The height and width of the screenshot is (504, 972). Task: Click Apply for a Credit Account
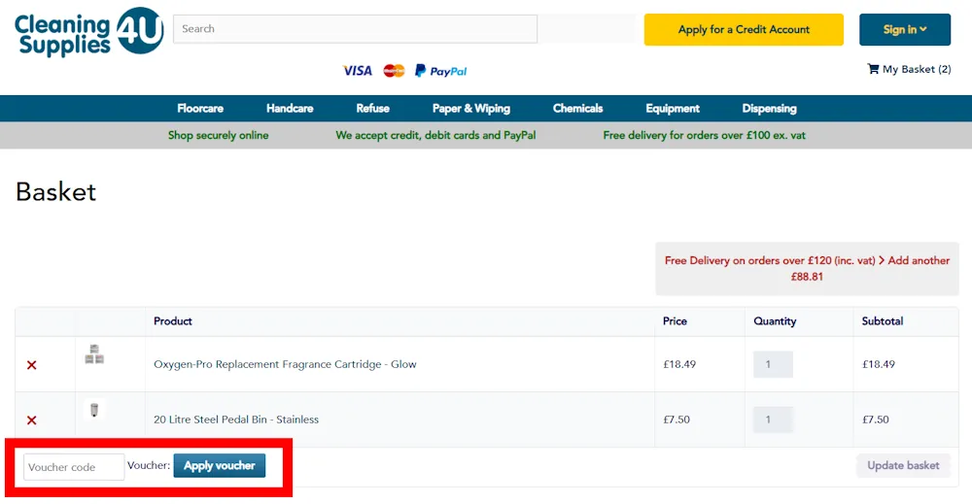coord(744,29)
